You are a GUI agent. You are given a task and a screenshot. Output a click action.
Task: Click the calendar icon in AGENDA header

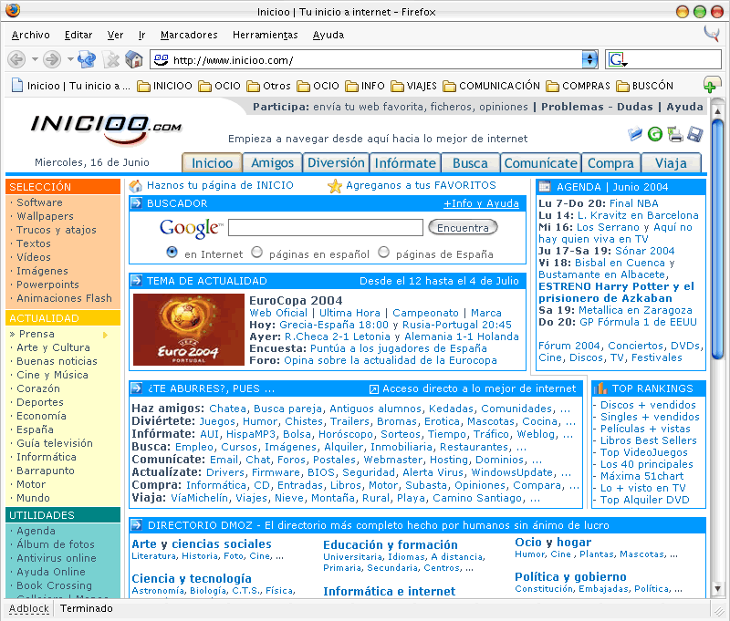click(x=544, y=187)
